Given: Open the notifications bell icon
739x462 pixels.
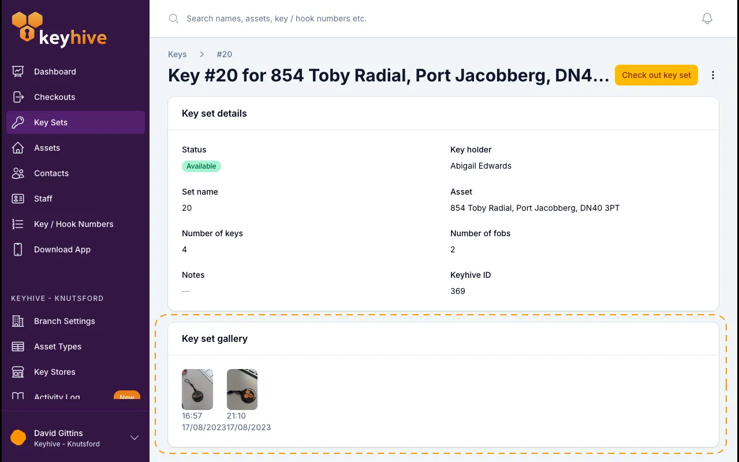Looking at the screenshot, I should tap(707, 18).
